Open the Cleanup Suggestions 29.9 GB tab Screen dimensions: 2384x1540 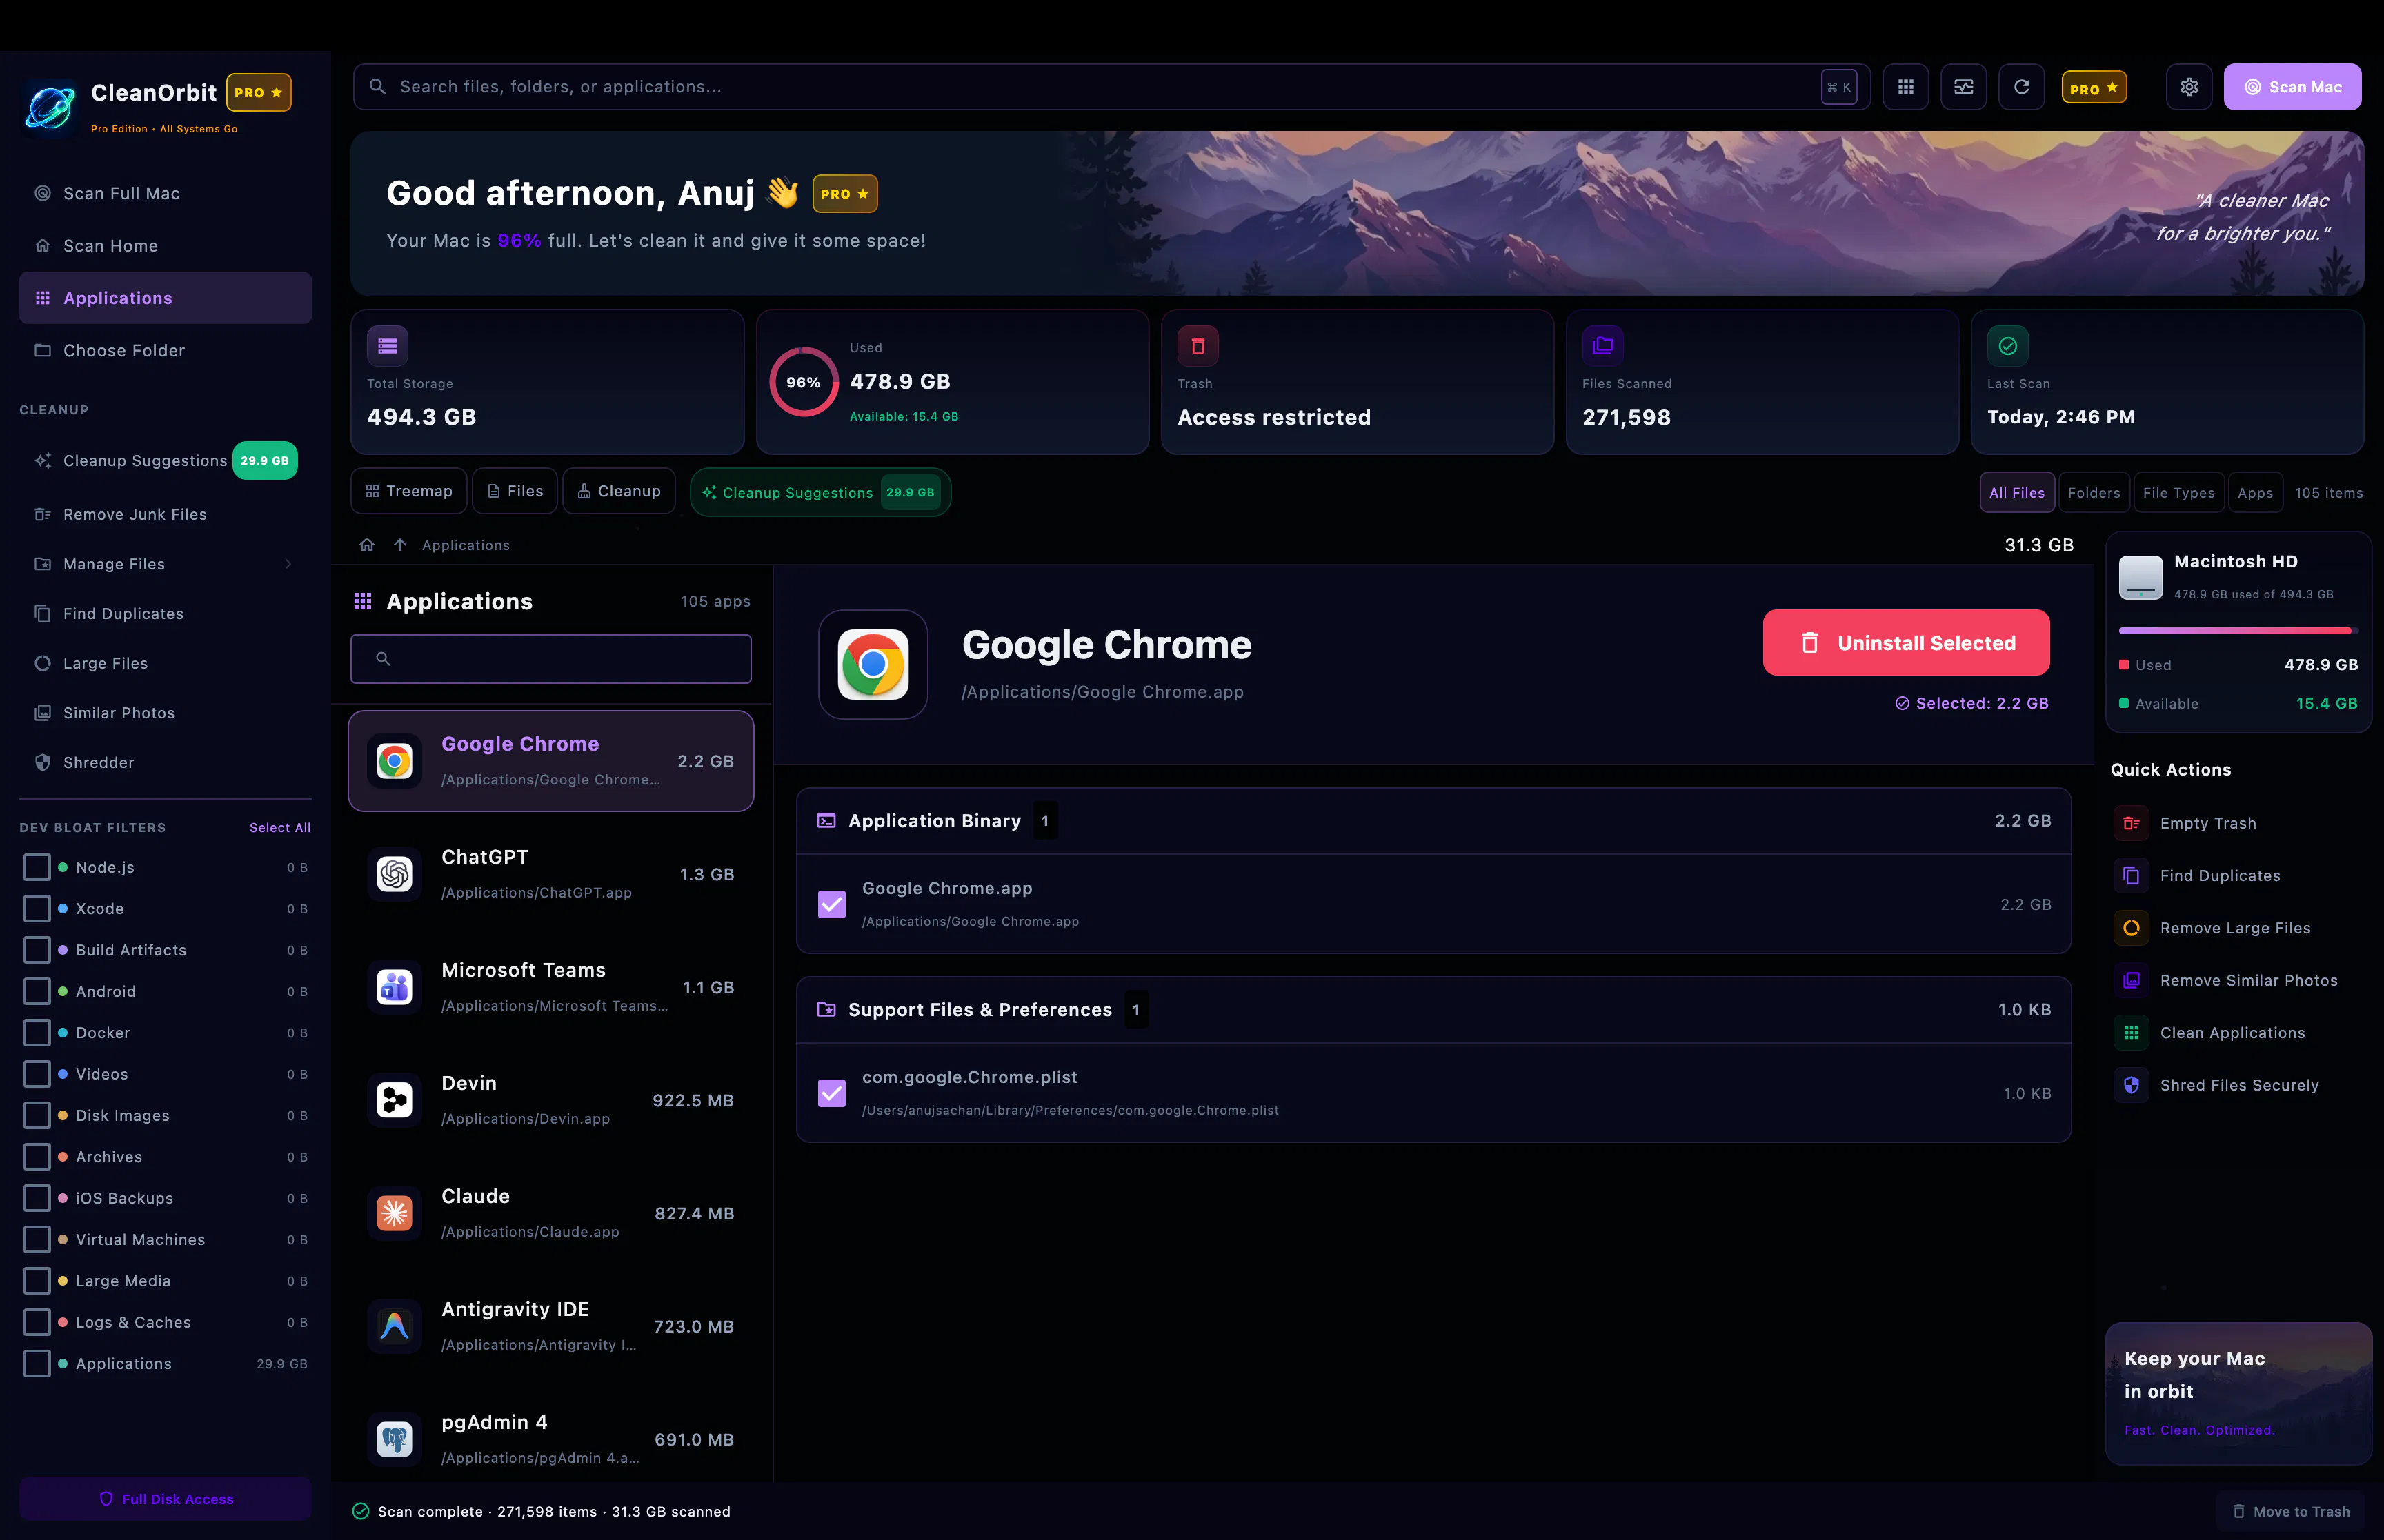pyautogui.click(x=820, y=493)
